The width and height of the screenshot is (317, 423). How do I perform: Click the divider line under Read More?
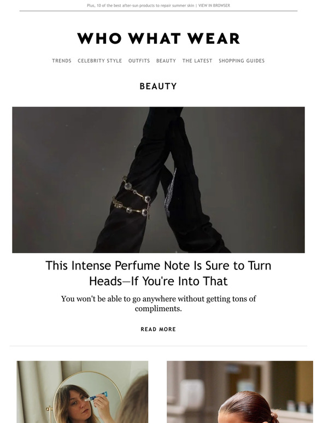pyautogui.click(x=158, y=346)
